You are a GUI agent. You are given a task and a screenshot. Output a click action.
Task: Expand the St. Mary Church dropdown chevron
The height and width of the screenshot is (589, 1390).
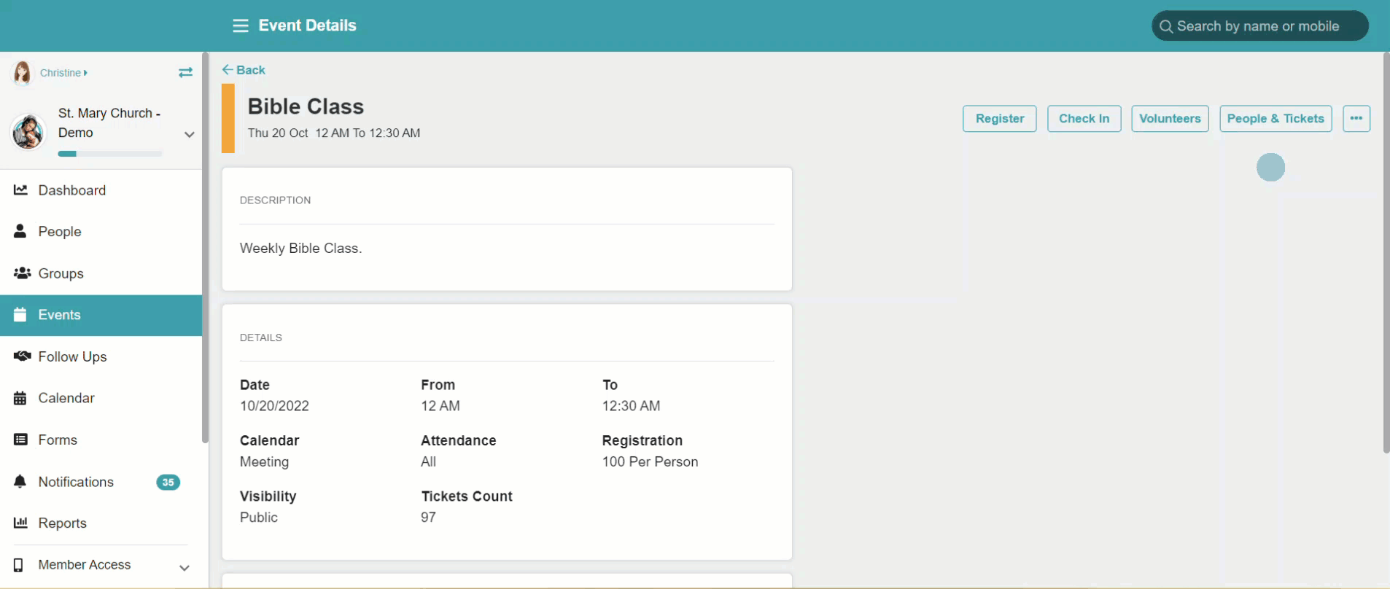pos(189,134)
